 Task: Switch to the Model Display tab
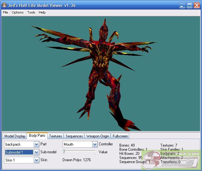click(15, 136)
